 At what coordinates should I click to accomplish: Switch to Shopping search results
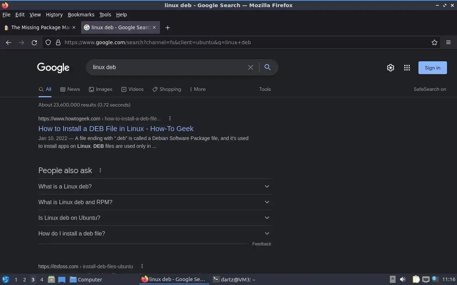167,89
